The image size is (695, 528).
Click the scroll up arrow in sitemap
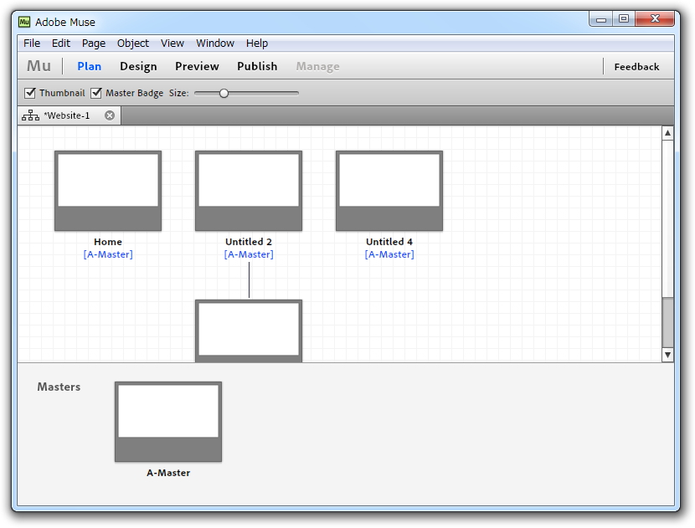[667, 133]
